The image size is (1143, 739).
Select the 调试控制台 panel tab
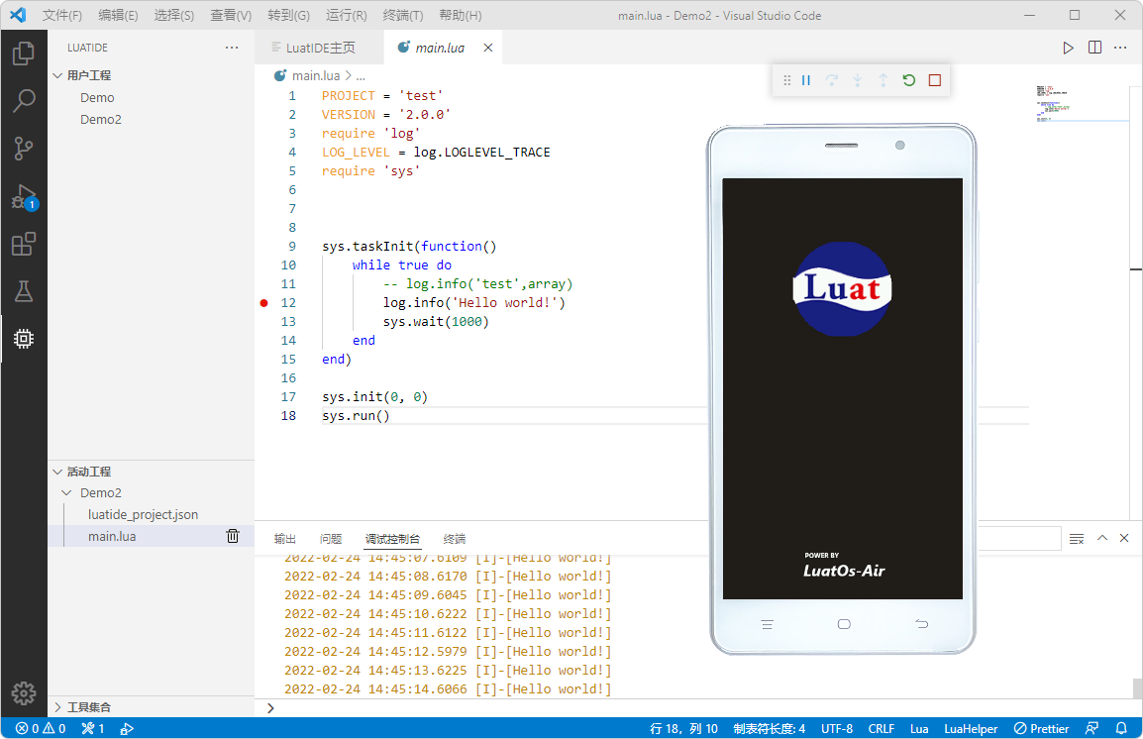coord(392,539)
